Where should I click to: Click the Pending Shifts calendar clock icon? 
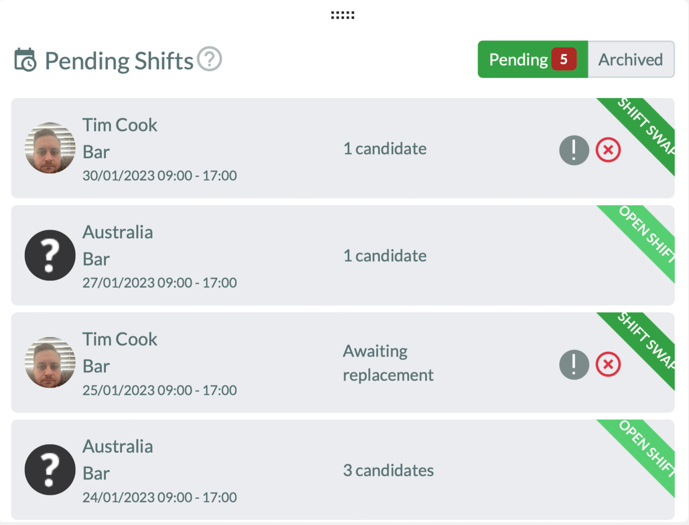[25, 60]
